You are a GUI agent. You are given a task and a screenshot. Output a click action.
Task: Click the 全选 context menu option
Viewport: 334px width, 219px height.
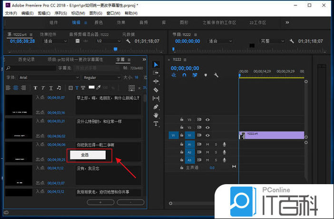85,155
